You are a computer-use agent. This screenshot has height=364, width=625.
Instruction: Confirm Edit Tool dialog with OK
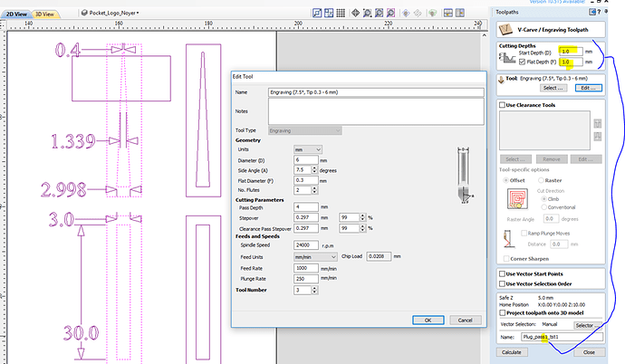pyautogui.click(x=428, y=321)
